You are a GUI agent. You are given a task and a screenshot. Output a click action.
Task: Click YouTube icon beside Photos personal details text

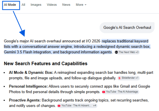[x=103, y=92]
